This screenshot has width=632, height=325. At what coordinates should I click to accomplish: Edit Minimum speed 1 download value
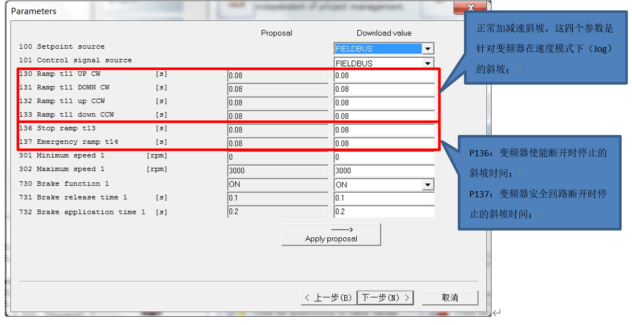click(x=384, y=157)
